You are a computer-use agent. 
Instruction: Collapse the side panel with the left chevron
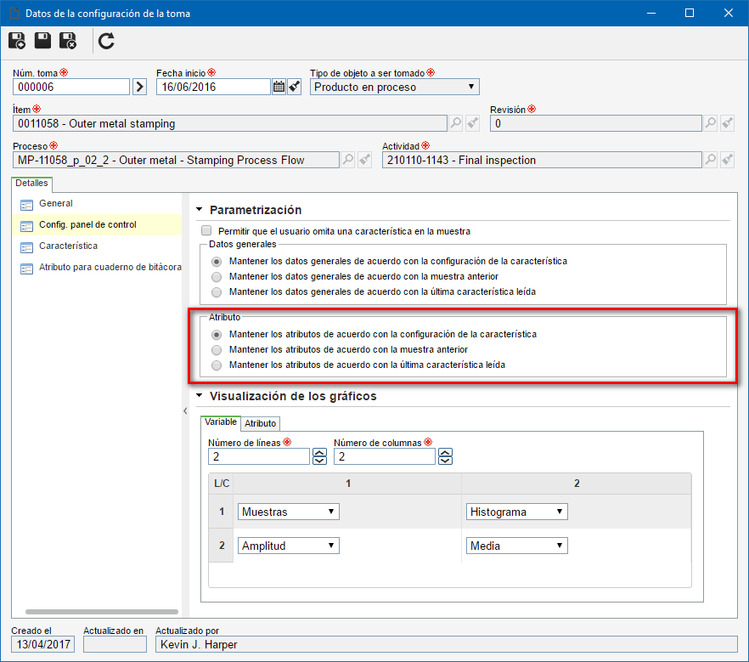pos(185,410)
